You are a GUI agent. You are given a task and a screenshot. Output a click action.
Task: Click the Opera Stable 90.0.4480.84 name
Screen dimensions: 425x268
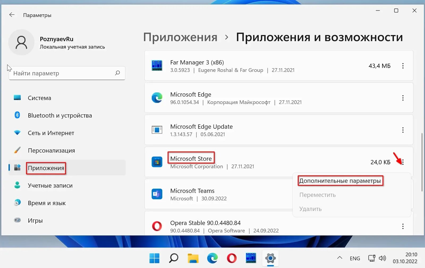pos(205,223)
